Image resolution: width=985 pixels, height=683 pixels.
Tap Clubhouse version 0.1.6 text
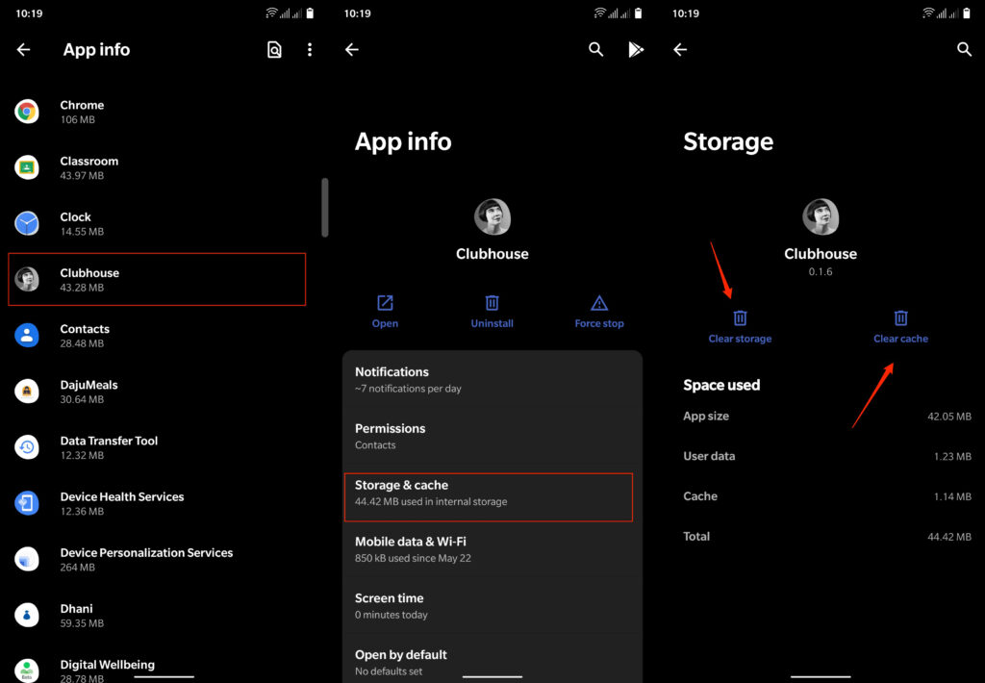point(821,271)
